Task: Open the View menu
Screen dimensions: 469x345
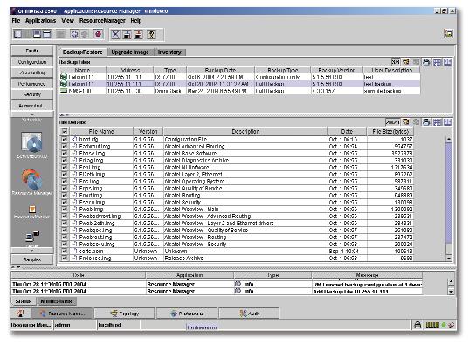Action: [x=67, y=21]
